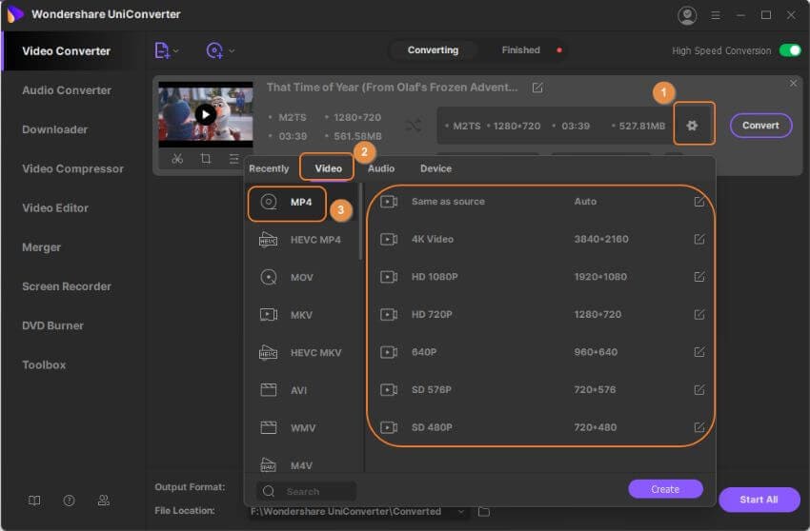The image size is (810, 531).
Task: Click the effects list icon under thumbnail
Action: click(234, 159)
